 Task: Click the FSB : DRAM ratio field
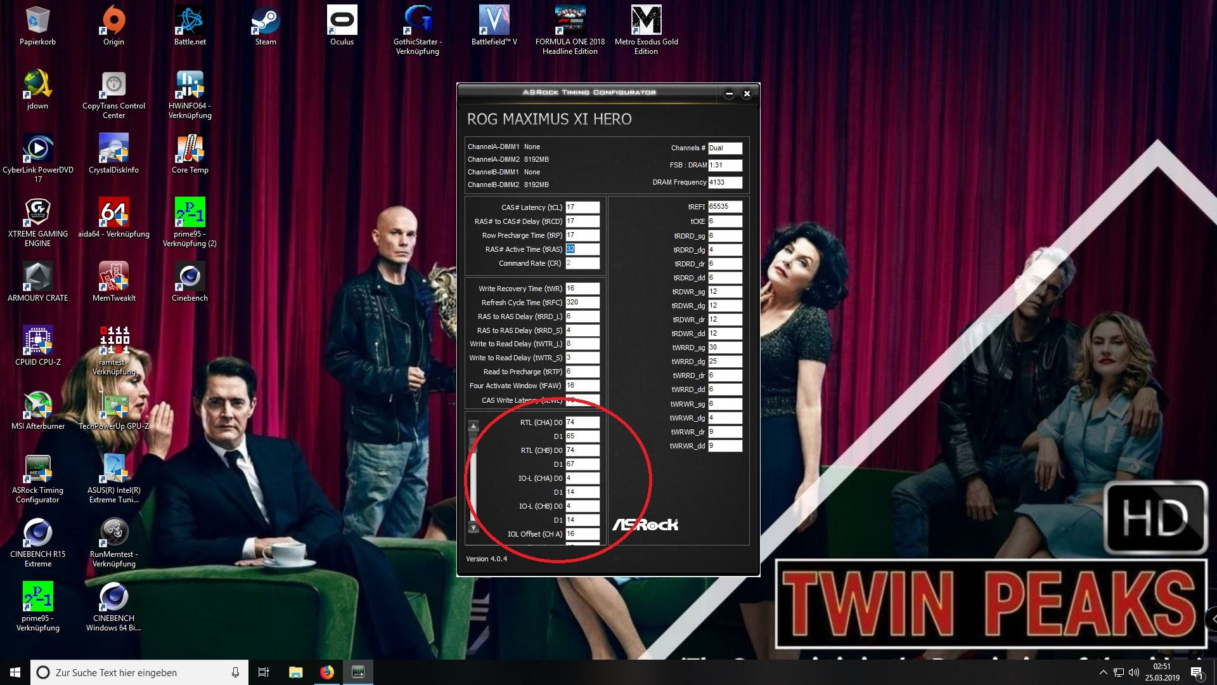pos(724,166)
